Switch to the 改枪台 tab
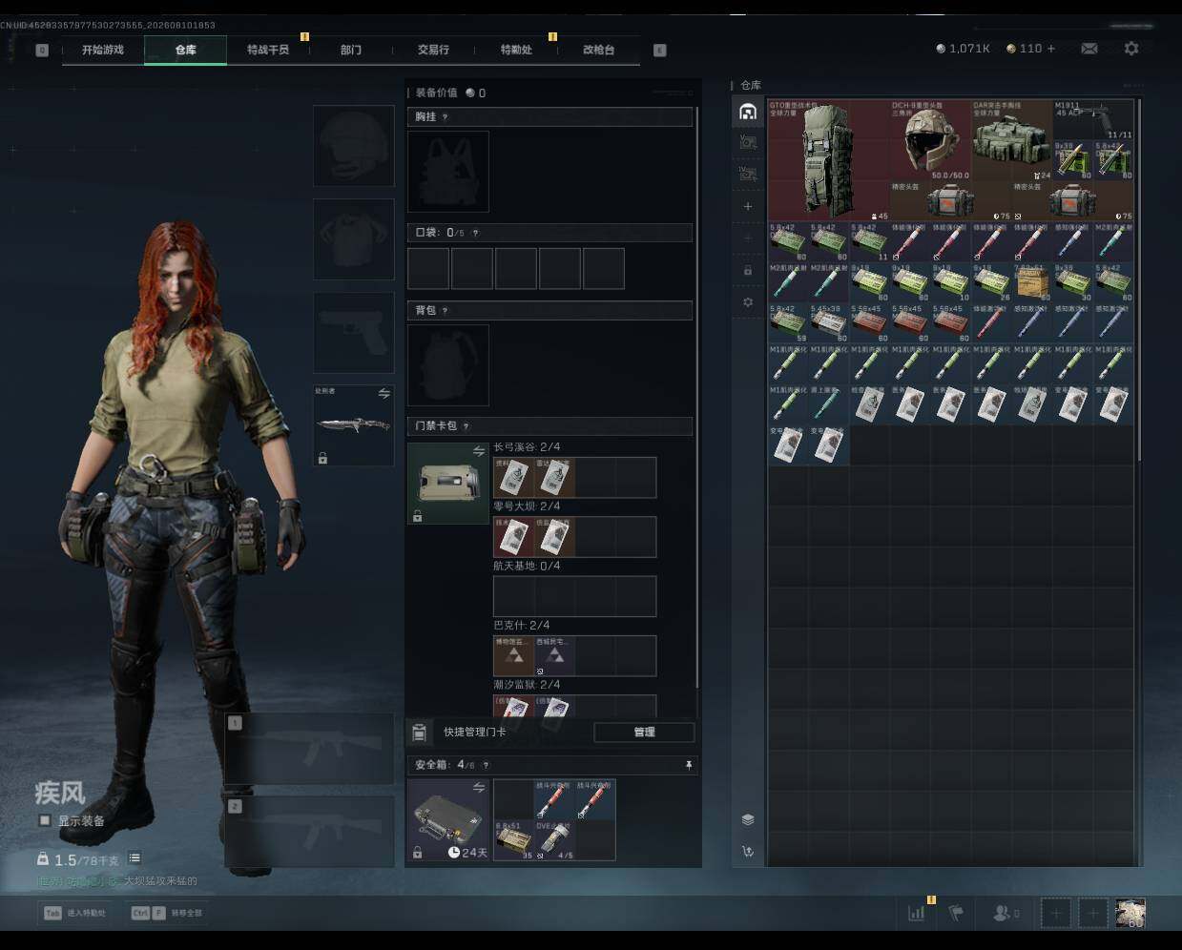Viewport: 1182px width, 950px height. 598,50
